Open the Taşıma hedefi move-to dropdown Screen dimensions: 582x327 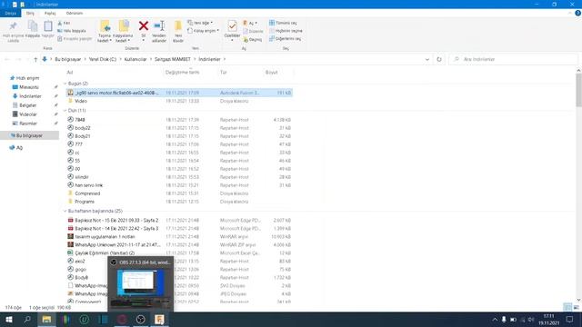[105, 31]
